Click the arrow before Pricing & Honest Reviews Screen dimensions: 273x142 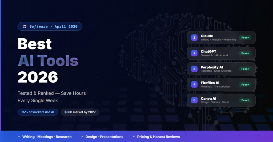tap(134, 137)
